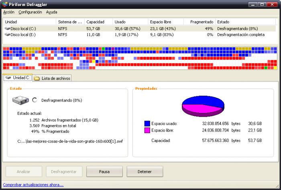The image size is (281, 190).
Task: Switch to the Lista de archivos tab
Action: pos(52,78)
